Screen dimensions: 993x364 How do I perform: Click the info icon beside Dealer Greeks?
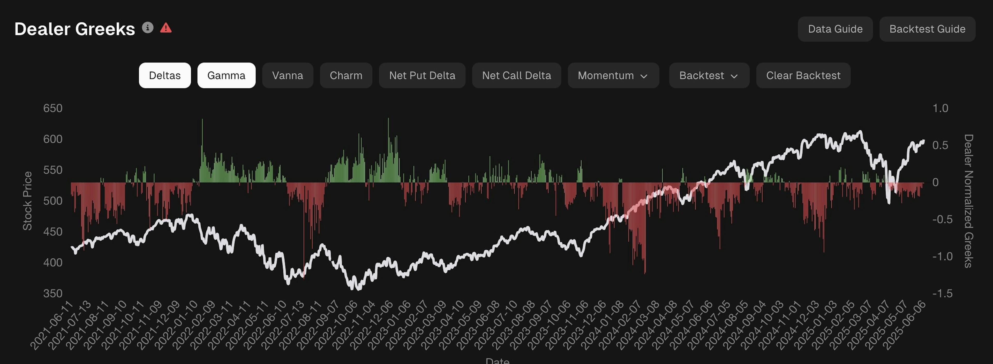tap(148, 28)
